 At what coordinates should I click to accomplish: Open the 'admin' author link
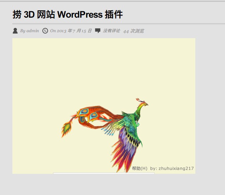[x=33, y=31]
